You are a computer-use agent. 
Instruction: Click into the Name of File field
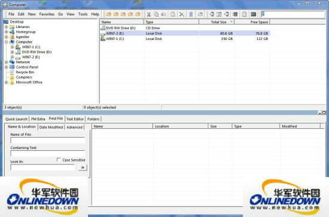pos(48,141)
